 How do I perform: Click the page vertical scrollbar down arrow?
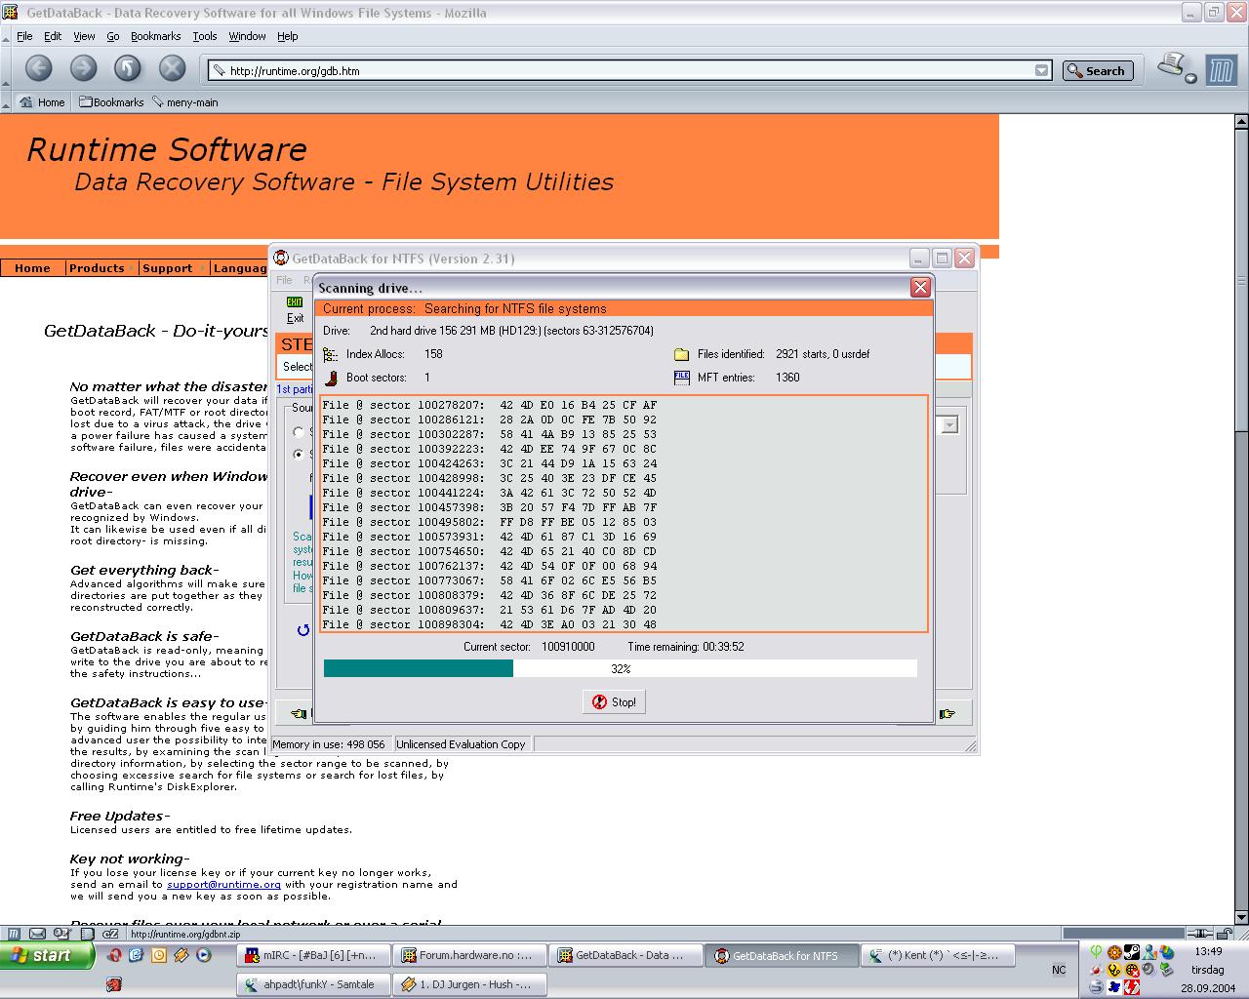(1241, 917)
